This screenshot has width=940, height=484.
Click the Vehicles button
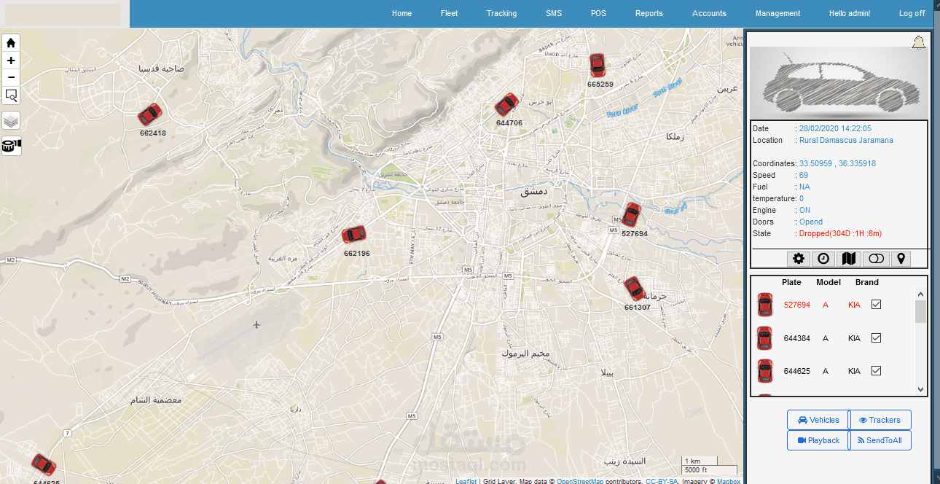click(818, 420)
